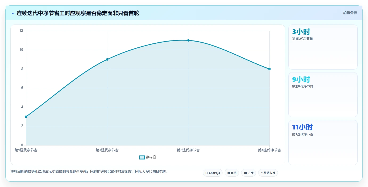Toggle the 指标值 legend item
Viewport: 368px width, 187px height.
click(x=148, y=157)
